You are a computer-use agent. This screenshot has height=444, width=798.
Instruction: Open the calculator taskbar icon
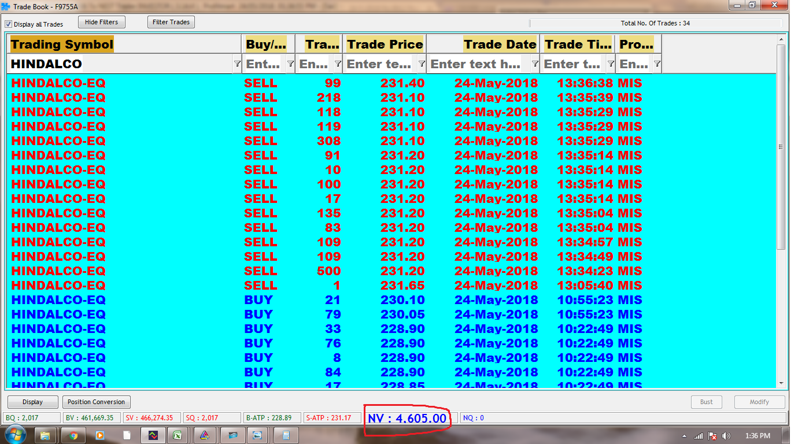coord(286,435)
